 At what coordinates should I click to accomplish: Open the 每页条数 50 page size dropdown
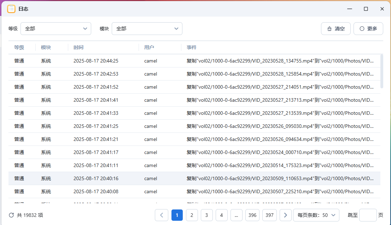316,215
